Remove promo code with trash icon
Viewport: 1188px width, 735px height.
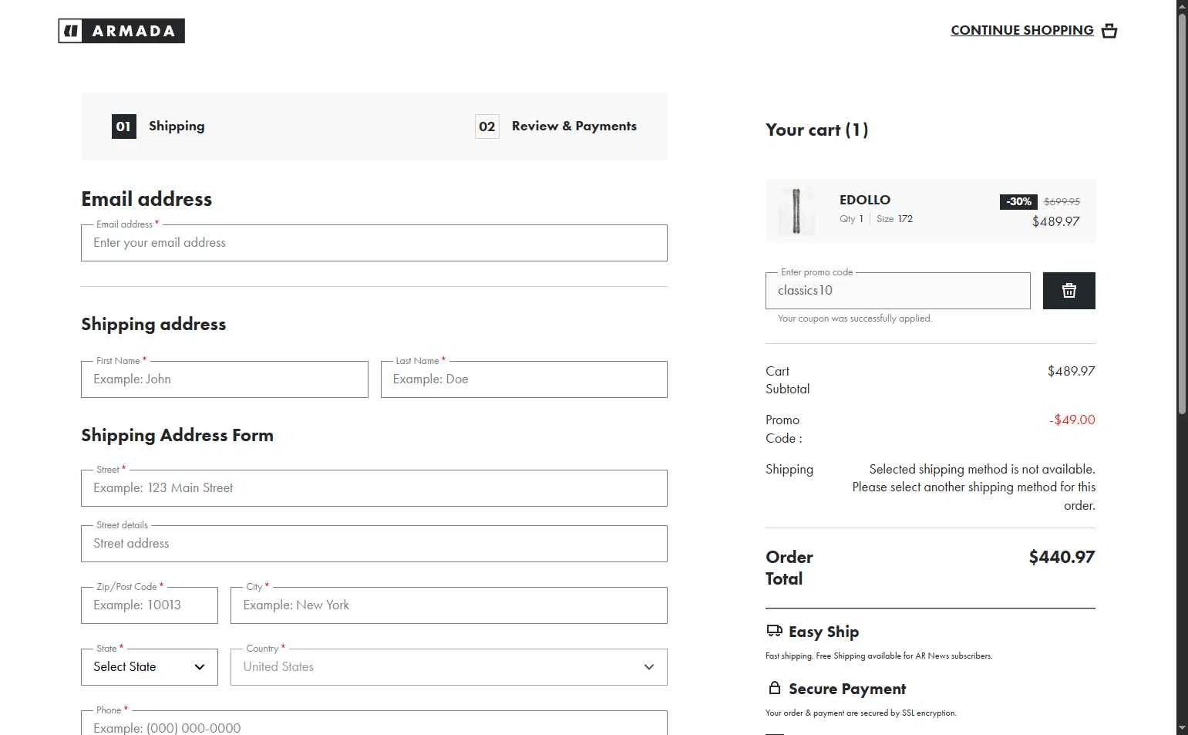1069,291
